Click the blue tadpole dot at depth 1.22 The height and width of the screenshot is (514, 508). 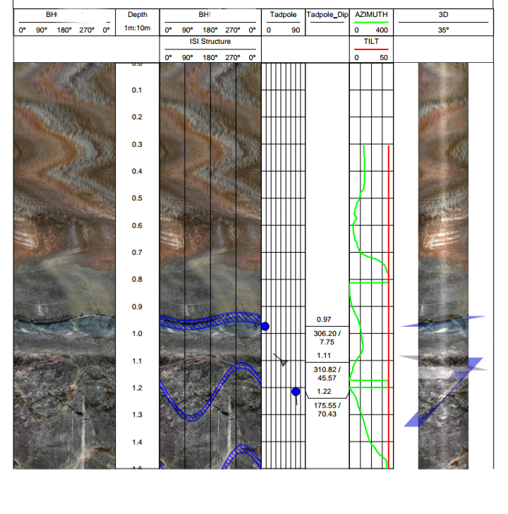(296, 391)
